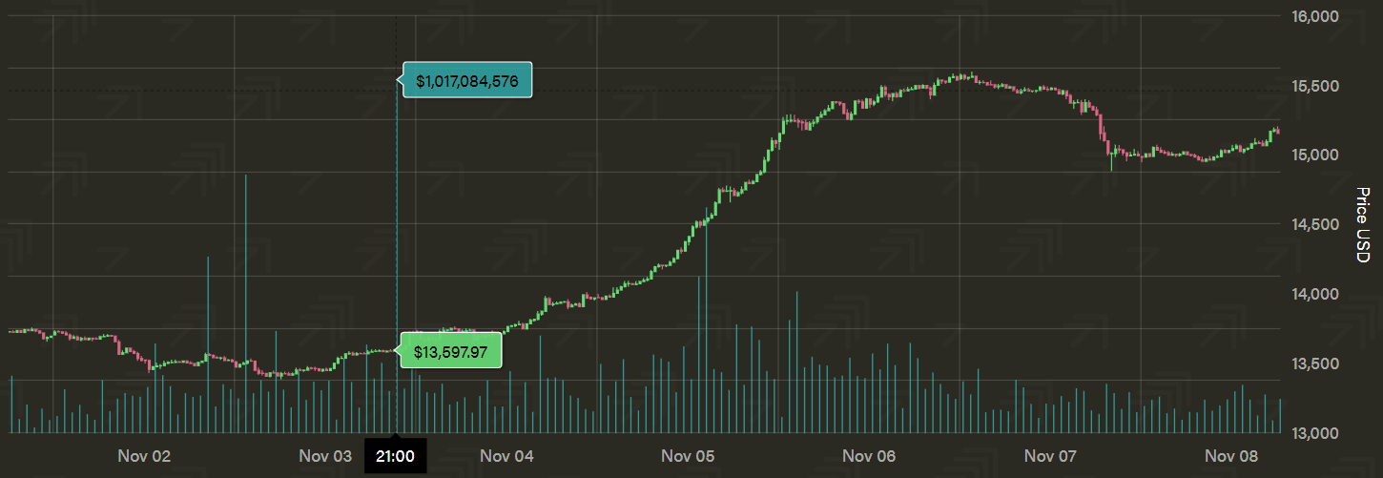Select the Nov 07 date label
The image size is (1383, 478).
click(1051, 456)
